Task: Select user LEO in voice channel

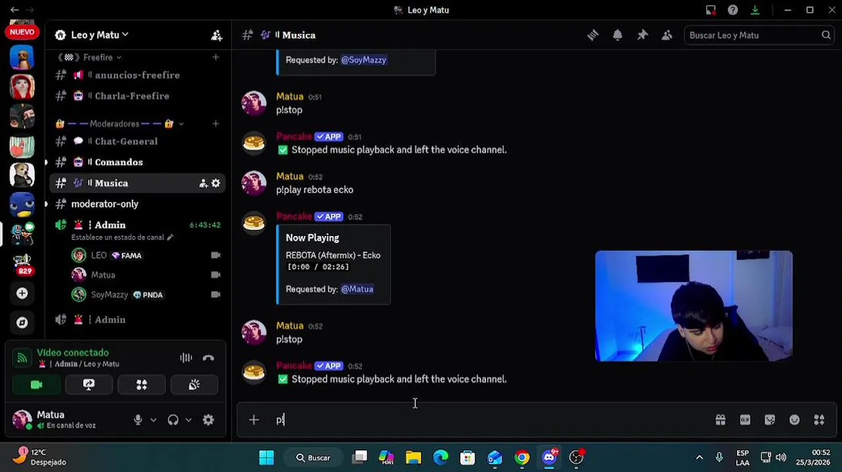Action: click(146, 256)
